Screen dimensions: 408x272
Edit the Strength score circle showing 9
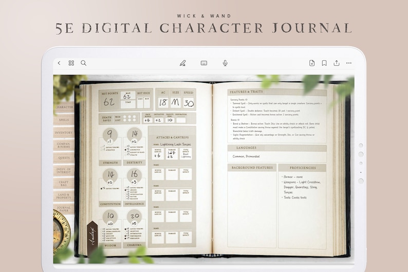(x=110, y=134)
